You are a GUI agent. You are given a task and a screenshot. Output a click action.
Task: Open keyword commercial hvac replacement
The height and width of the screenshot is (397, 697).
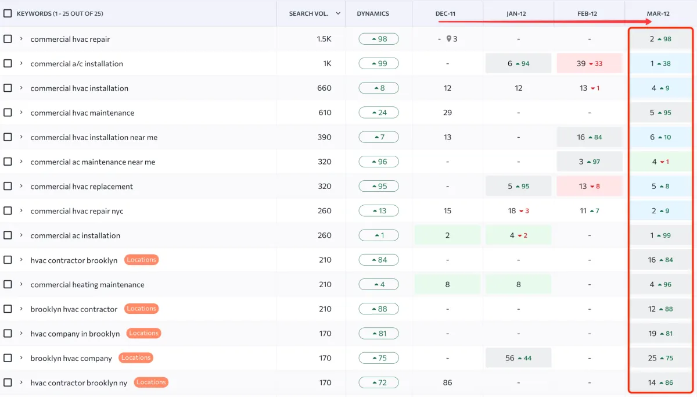[82, 187]
